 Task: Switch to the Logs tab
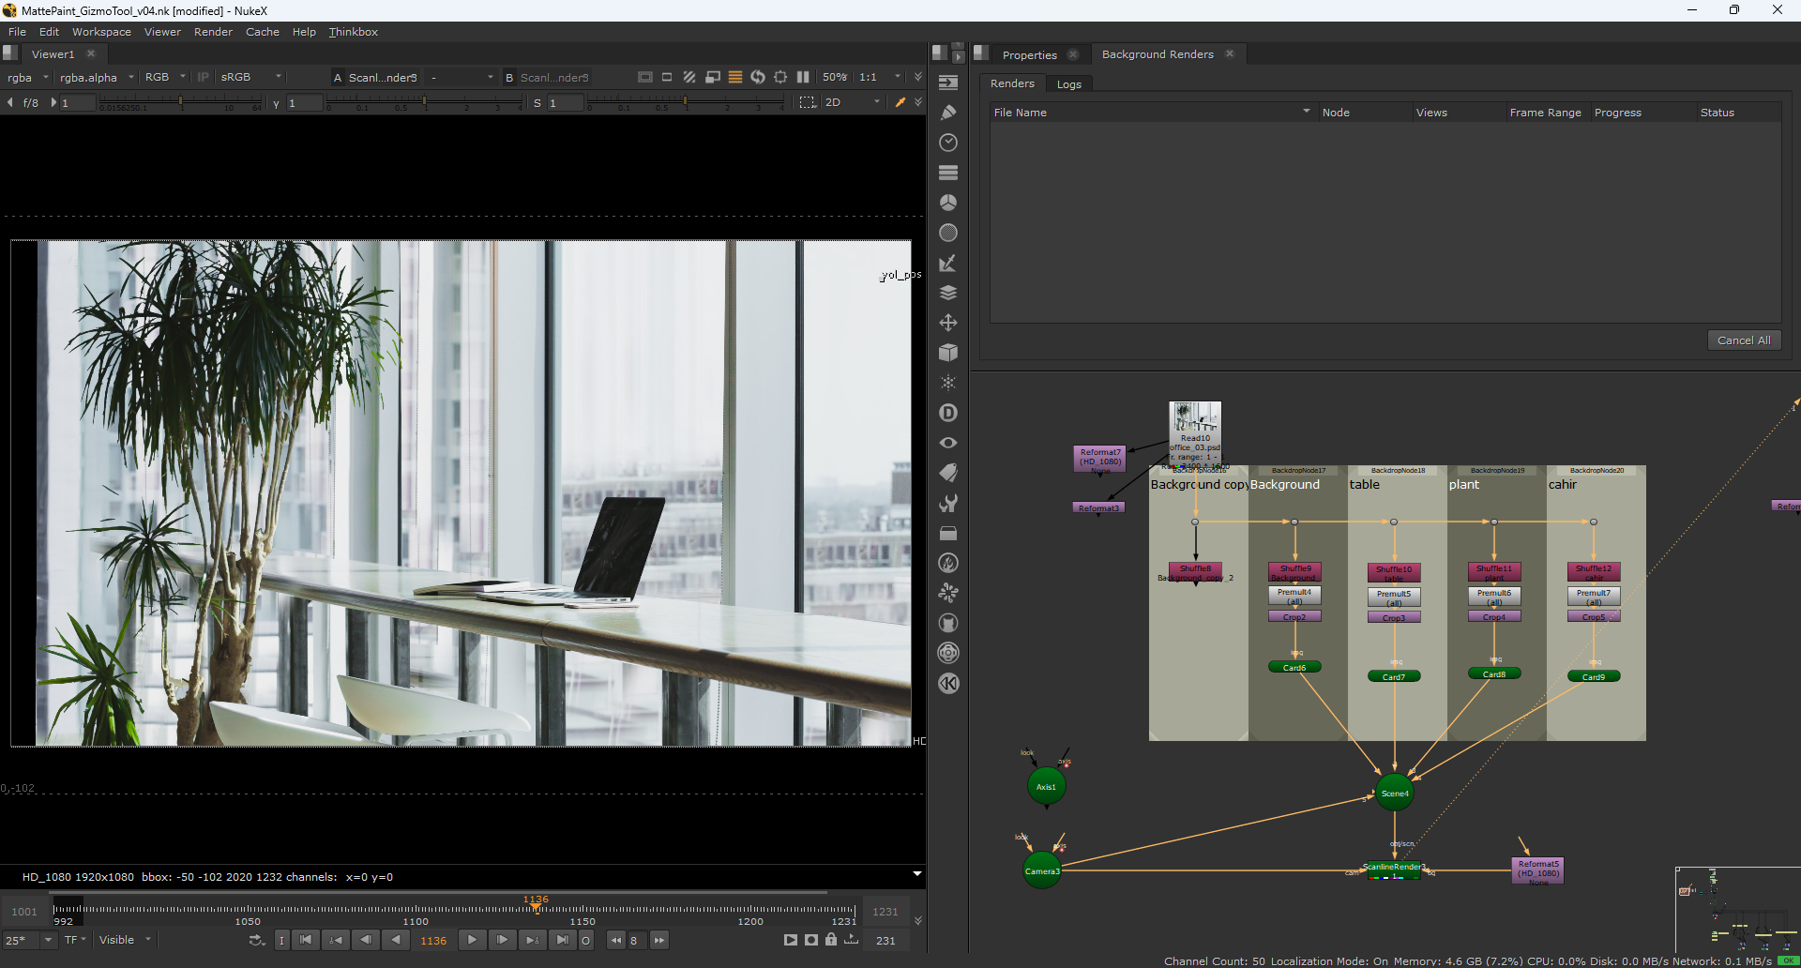pyautogui.click(x=1068, y=84)
